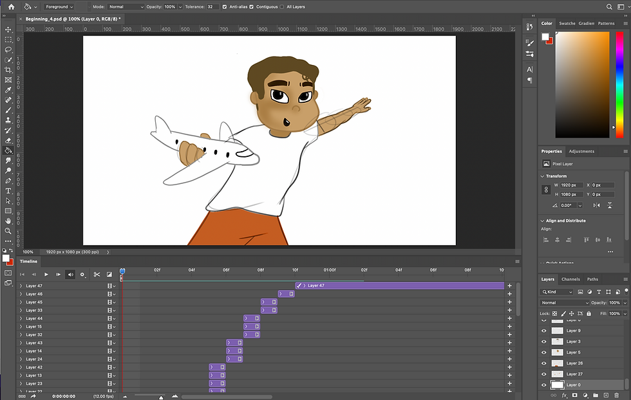The height and width of the screenshot is (400, 631).
Task: Add layer mask icon
Action: [574, 395]
